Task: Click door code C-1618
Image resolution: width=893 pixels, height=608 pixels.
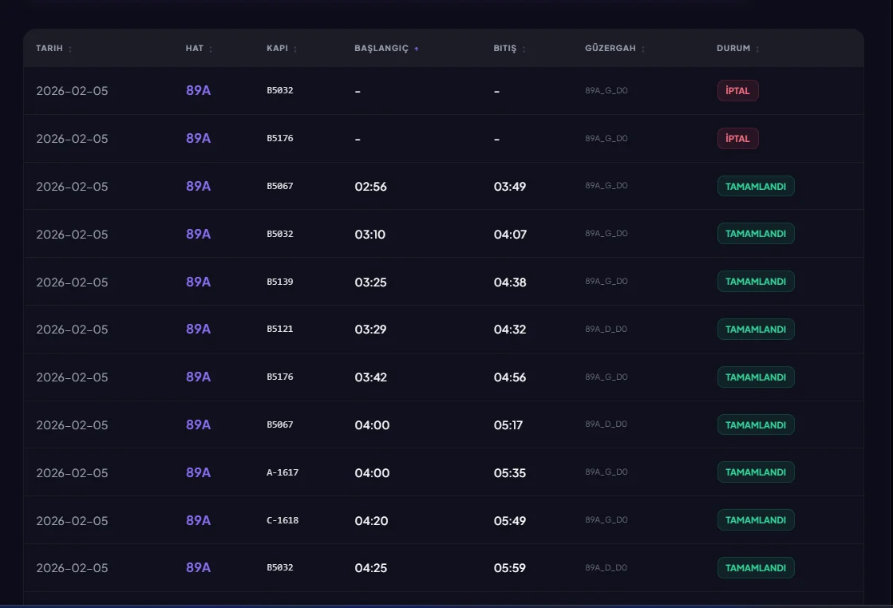Action: pyautogui.click(x=283, y=520)
